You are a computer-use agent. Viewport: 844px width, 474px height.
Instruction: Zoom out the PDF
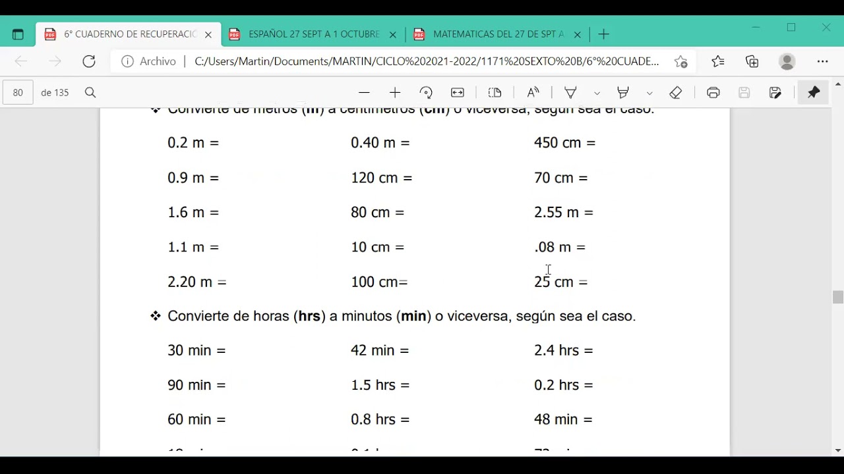click(x=364, y=93)
